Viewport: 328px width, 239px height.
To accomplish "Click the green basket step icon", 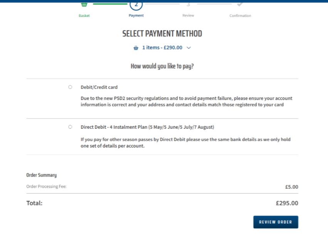I will click(84, 5).
